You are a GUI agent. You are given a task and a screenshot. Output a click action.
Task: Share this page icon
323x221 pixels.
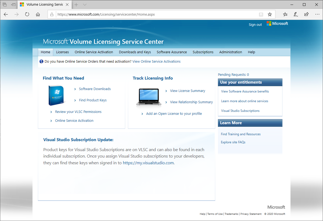(x=306, y=15)
